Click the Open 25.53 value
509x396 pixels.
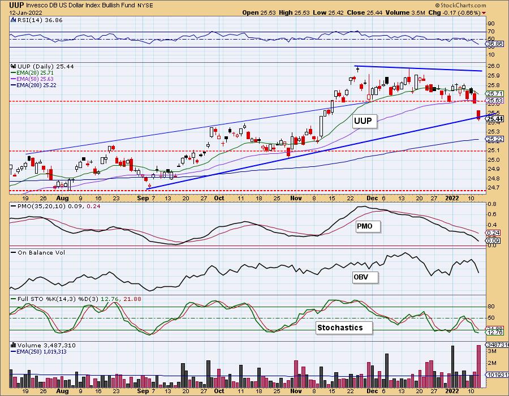[x=258, y=12]
